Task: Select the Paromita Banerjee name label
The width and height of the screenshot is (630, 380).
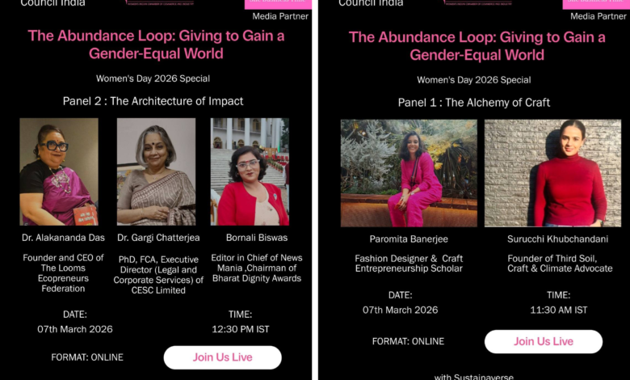Action: pos(409,239)
